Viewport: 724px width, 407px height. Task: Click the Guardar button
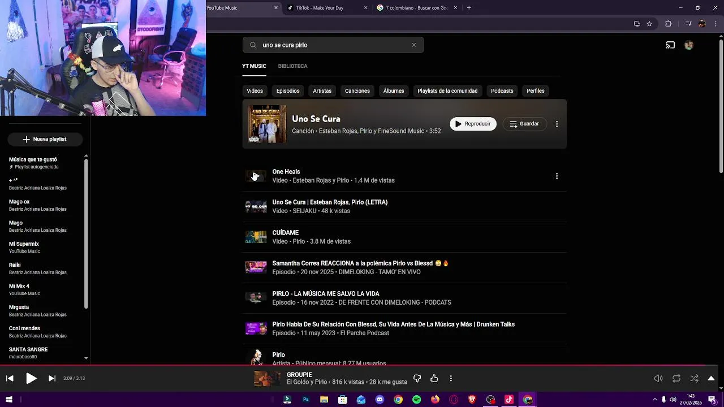point(525,124)
